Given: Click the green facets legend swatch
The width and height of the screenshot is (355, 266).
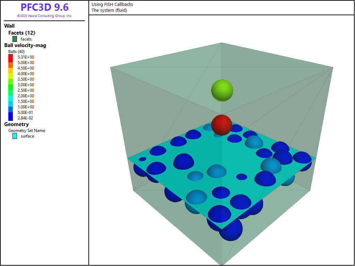Looking at the screenshot, I should pos(15,39).
